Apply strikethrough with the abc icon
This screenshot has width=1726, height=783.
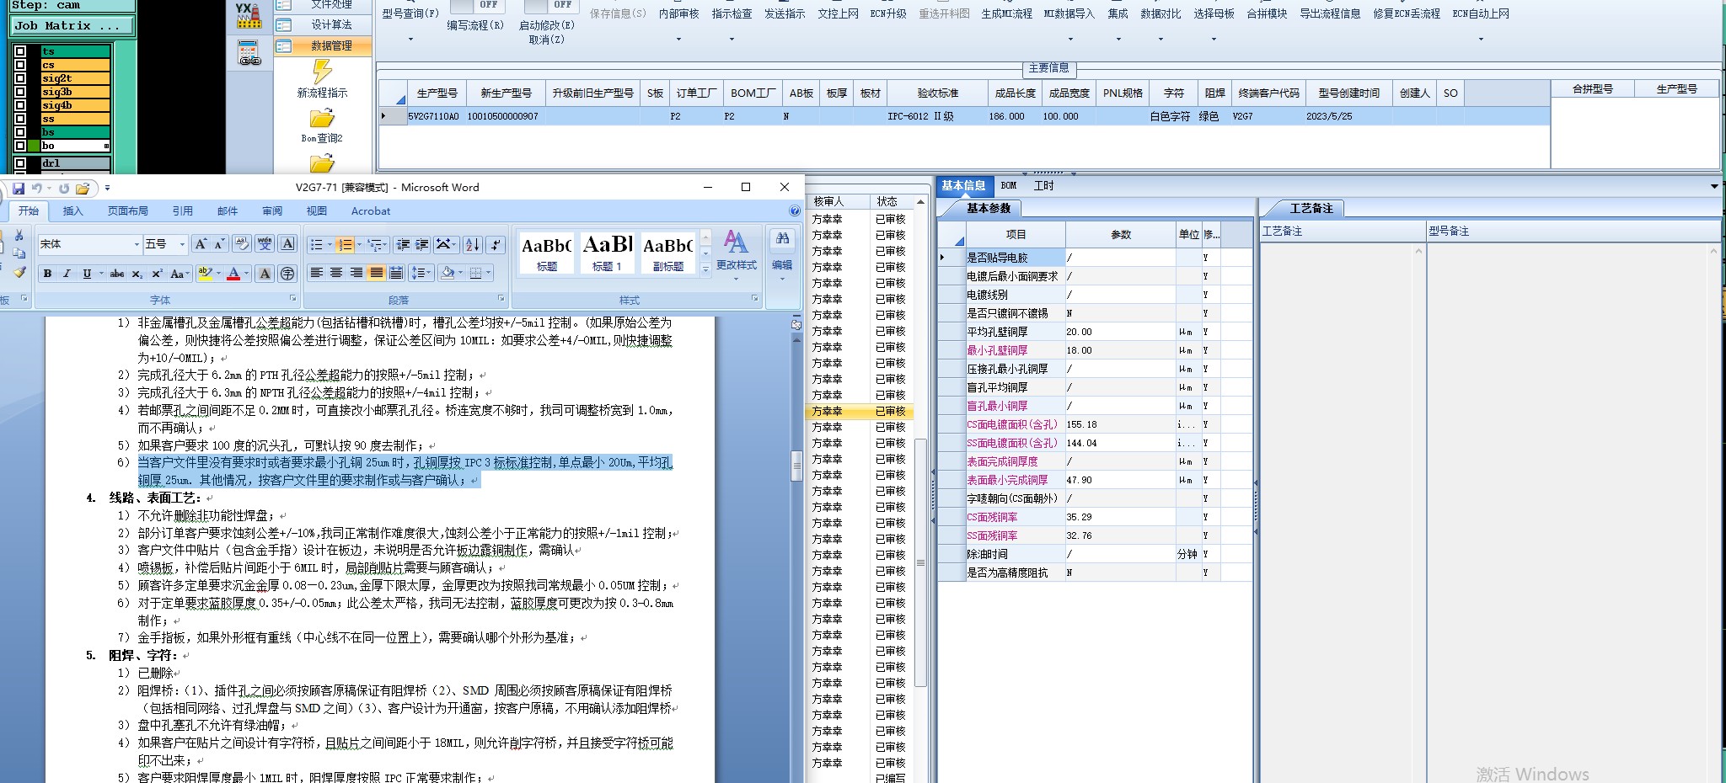(x=117, y=274)
